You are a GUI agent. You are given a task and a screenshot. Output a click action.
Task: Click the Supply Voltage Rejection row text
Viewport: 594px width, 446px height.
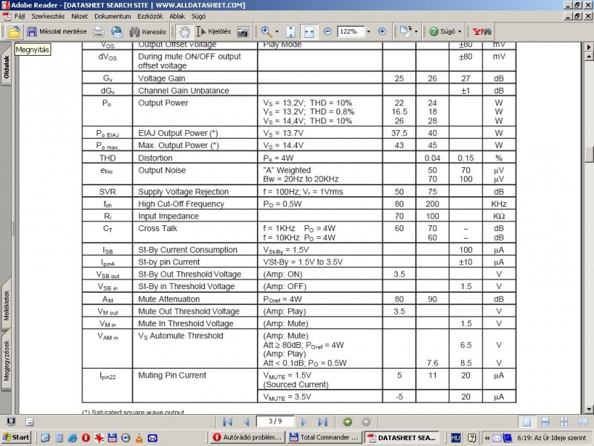pos(183,192)
